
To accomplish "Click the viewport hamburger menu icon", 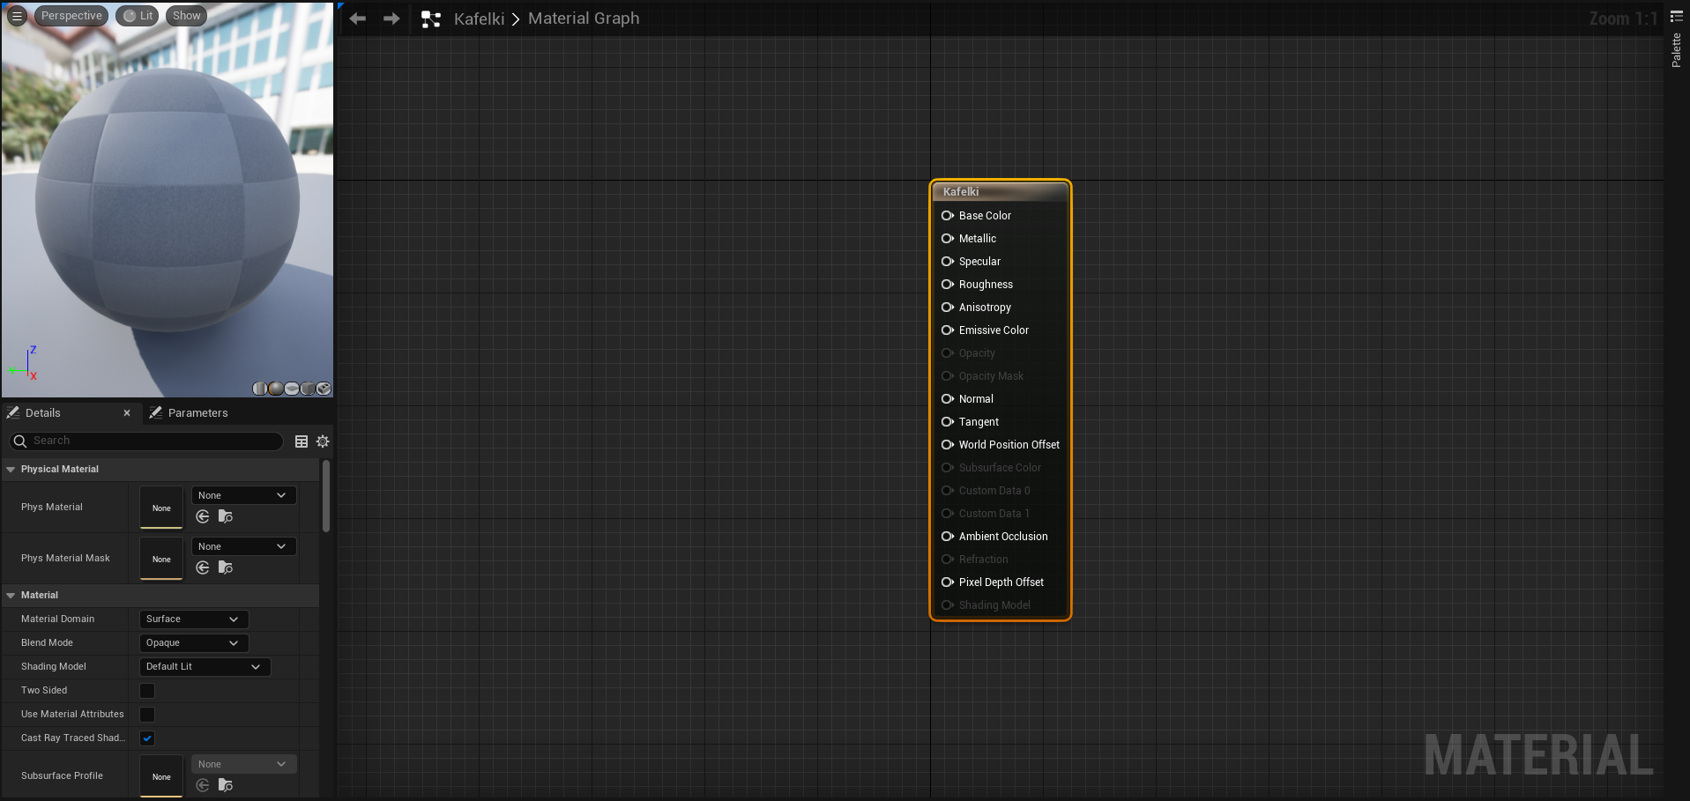I will (16, 15).
